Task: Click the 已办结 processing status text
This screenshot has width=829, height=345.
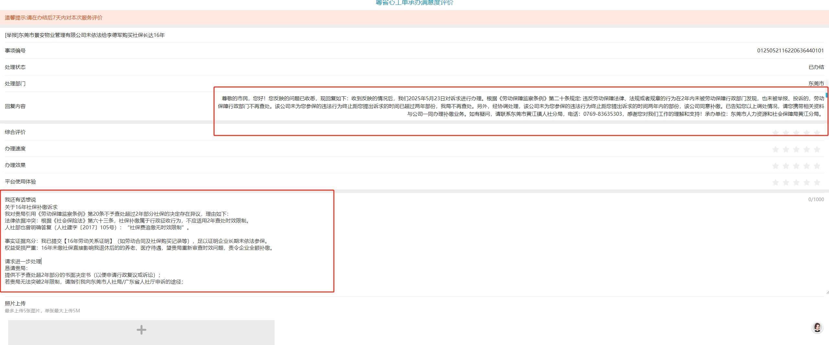Action: point(816,67)
